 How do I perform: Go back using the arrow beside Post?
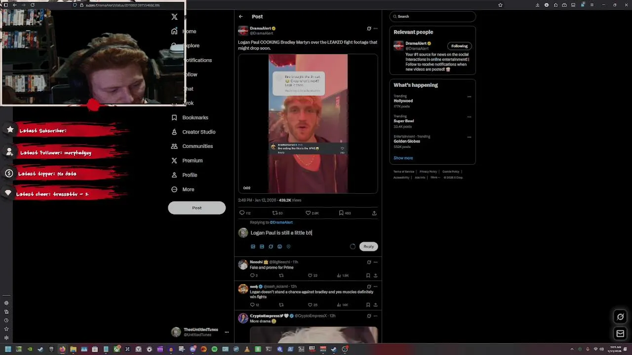pyautogui.click(x=241, y=17)
